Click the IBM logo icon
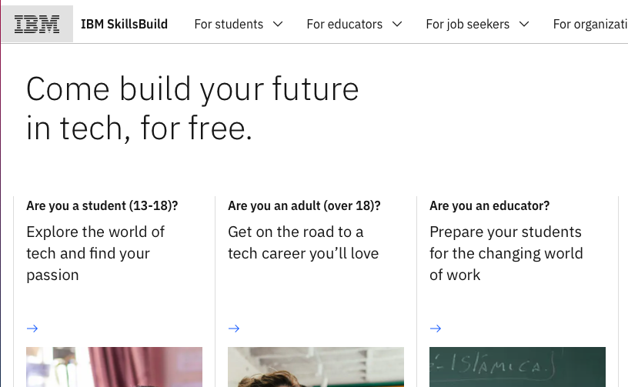 37,24
